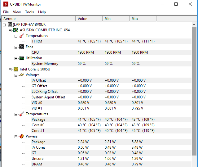This screenshot has width=198, height=167.
Task: Click the Sensor column header
Action: click(38, 19)
